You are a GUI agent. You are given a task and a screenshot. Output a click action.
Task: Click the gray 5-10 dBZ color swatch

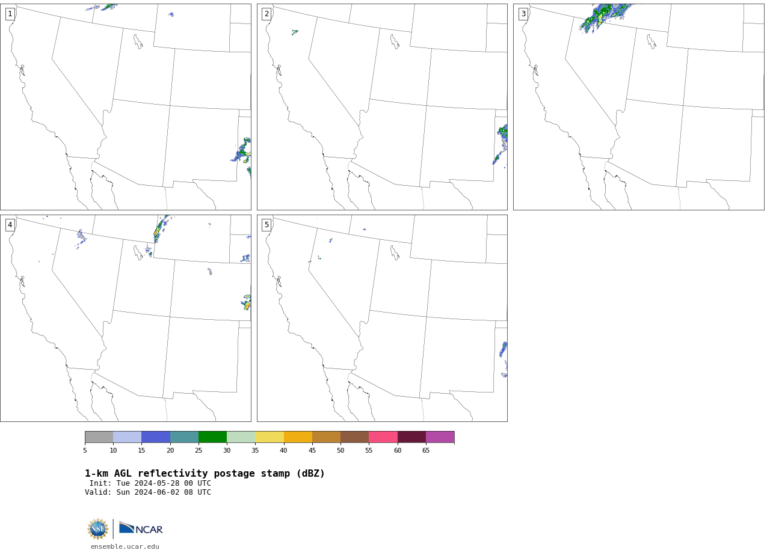[99, 437]
